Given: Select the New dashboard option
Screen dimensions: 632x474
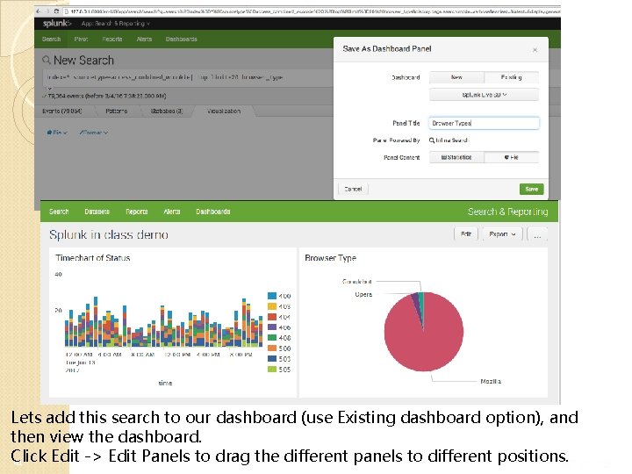Looking at the screenshot, I should [456, 77].
